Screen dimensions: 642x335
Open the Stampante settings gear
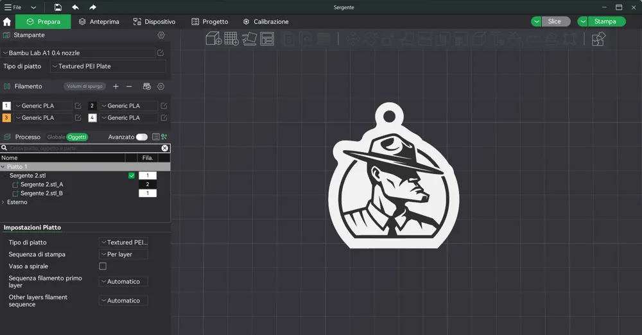click(x=161, y=35)
